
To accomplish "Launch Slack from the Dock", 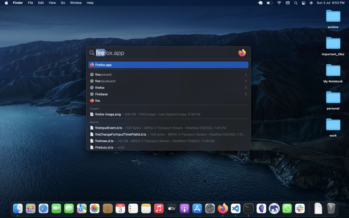I will click(300, 208).
